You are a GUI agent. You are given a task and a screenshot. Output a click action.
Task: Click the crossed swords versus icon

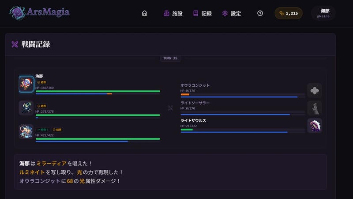point(170,108)
